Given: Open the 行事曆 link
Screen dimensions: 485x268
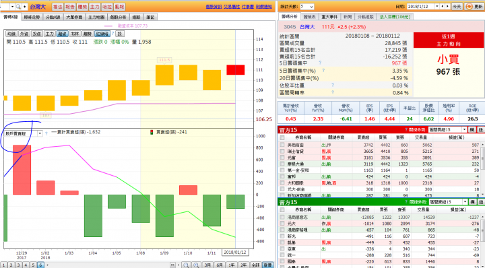Looking at the screenshot, I should click(247, 7).
